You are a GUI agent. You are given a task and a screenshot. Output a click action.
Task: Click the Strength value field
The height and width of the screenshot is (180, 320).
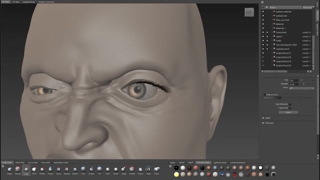click(294, 84)
